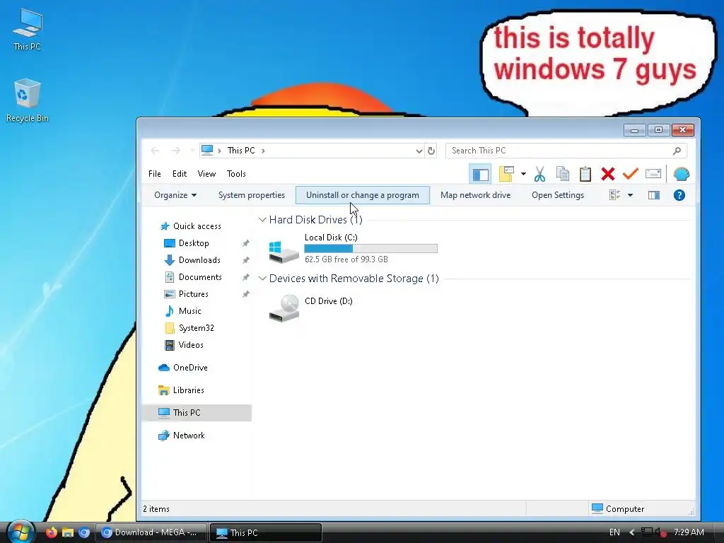724x543 pixels.
Task: Open the chevron after This PC breadcrumb
Action: 263,151
